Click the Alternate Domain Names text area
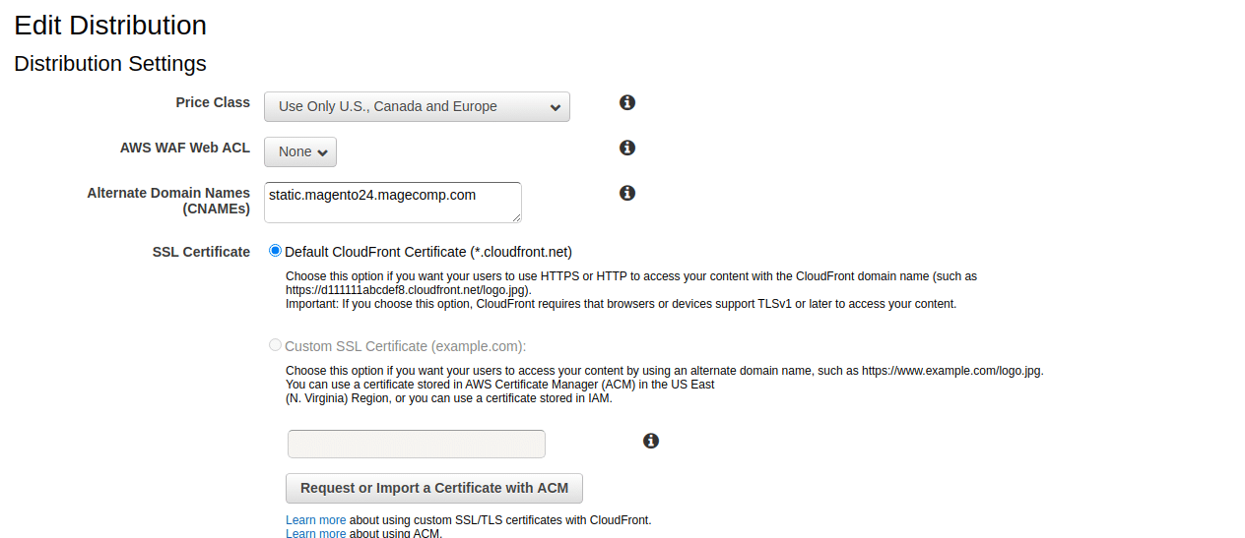1245x538 pixels. 392,202
